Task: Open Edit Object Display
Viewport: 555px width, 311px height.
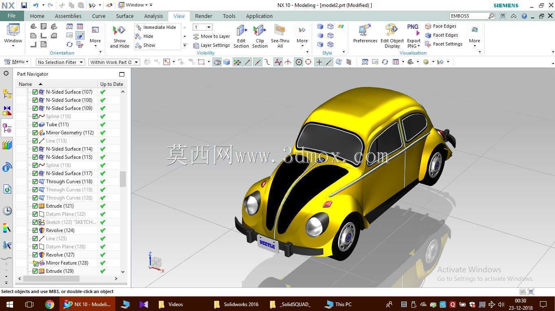Action: pos(392,37)
